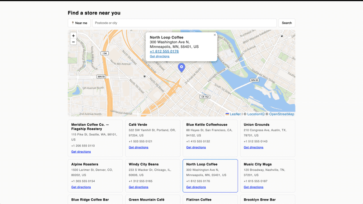
Task: Click the Search button
Action: [287, 23]
